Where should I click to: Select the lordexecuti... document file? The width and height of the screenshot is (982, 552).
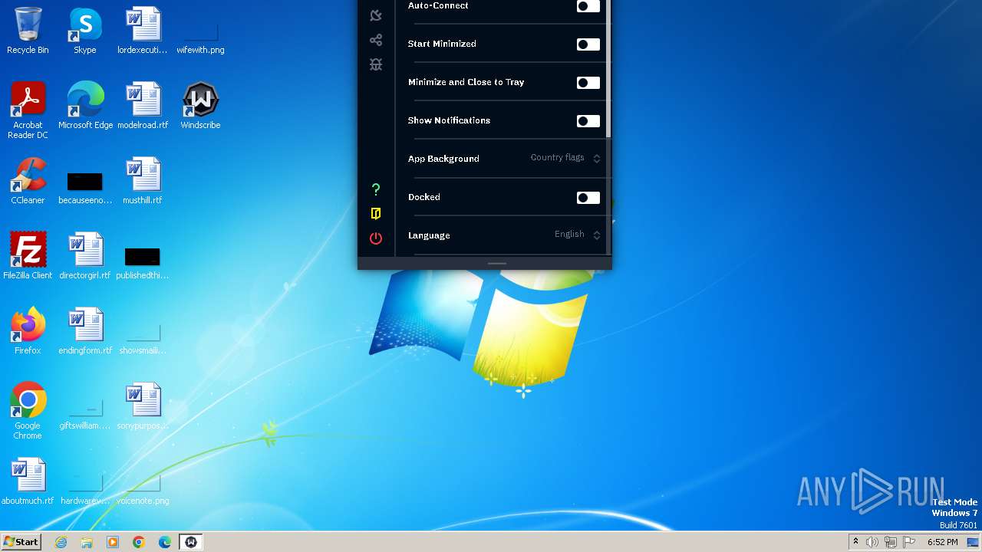point(143,31)
